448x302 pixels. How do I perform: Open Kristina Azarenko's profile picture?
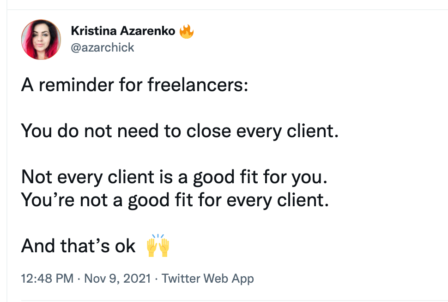pos(41,40)
